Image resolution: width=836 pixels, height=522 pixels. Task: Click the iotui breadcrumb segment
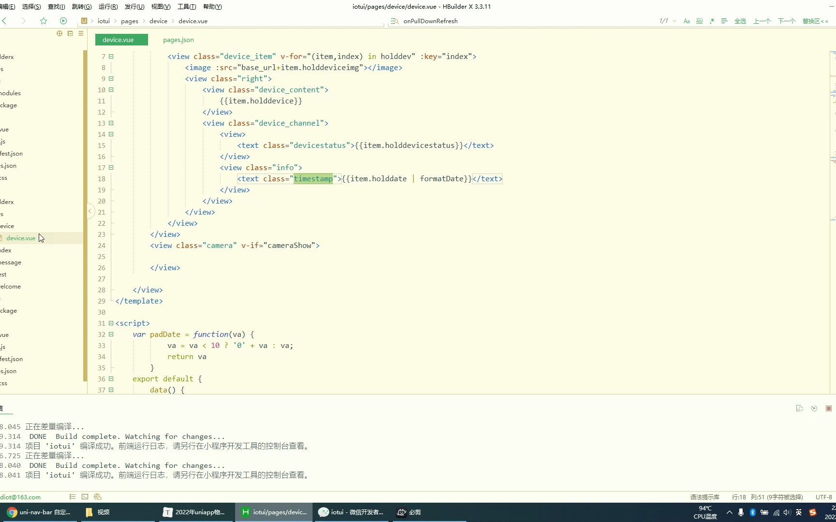(x=104, y=21)
